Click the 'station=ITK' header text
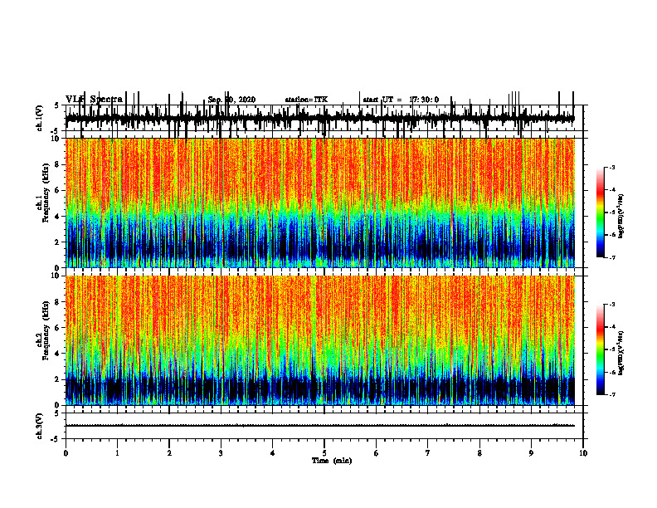 click(306, 100)
